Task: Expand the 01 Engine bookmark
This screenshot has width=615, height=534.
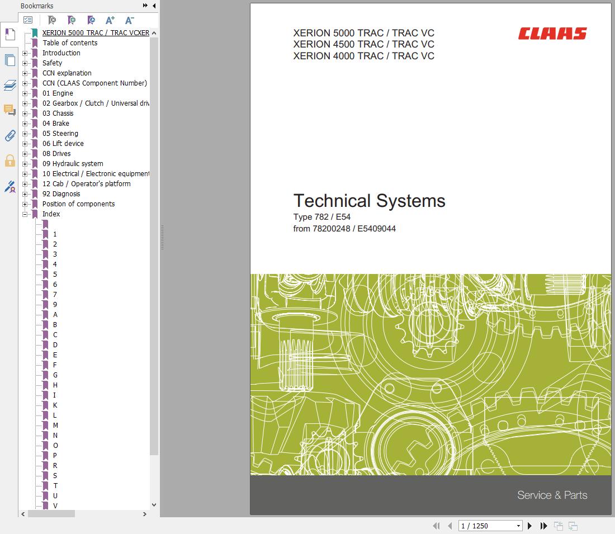Action: pos(25,93)
